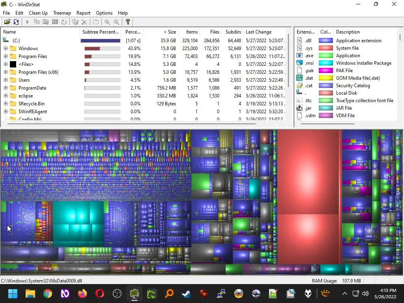Select the Users row 1.6 GB size value

coord(169,80)
